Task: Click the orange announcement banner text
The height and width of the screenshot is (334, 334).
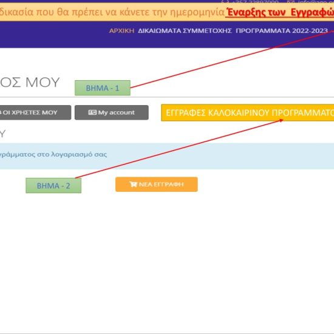Action: click(x=112, y=12)
